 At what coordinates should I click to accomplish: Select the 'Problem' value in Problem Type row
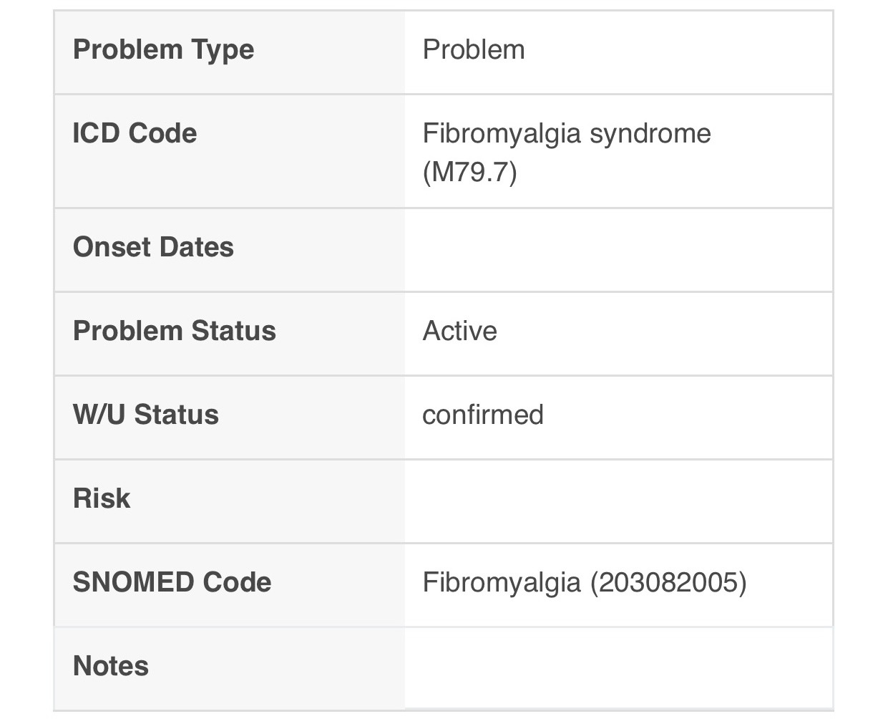(x=473, y=50)
